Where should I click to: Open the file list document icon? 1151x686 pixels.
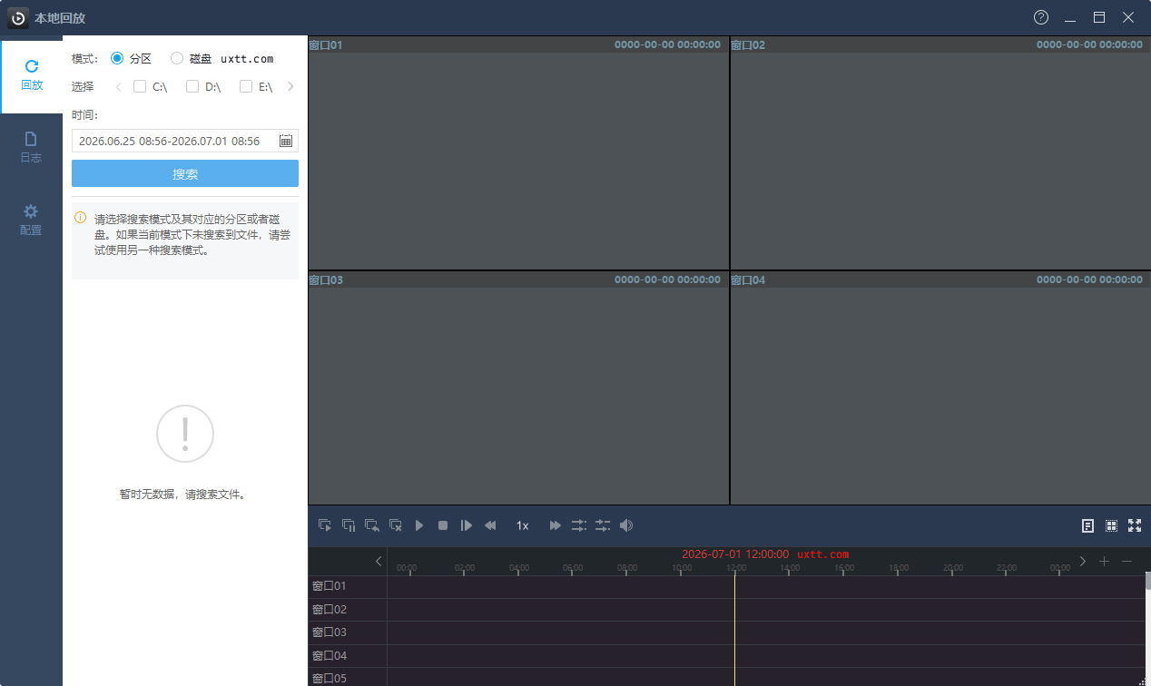click(x=1087, y=525)
